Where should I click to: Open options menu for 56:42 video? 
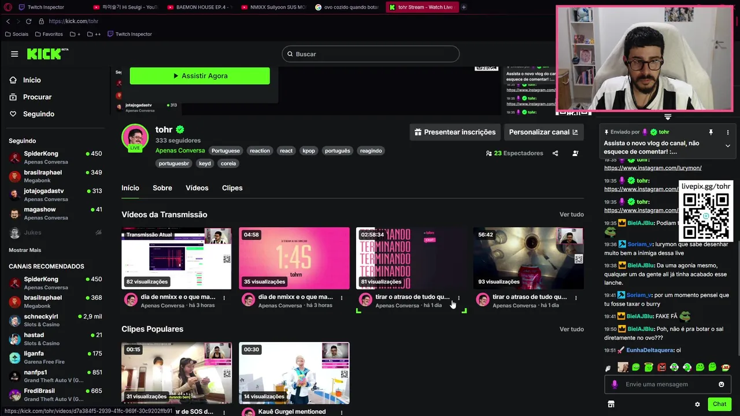(576, 298)
